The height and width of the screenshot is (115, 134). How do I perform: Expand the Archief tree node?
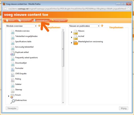71,37
